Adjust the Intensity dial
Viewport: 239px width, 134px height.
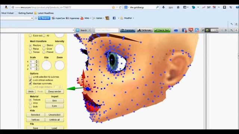tap(59, 49)
